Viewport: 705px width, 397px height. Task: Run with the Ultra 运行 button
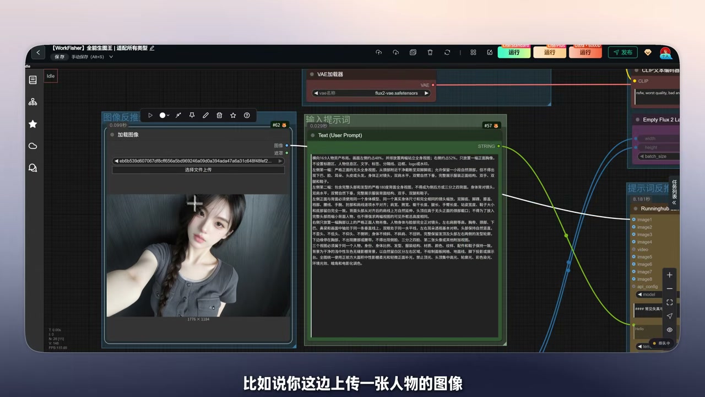pyautogui.click(x=585, y=52)
